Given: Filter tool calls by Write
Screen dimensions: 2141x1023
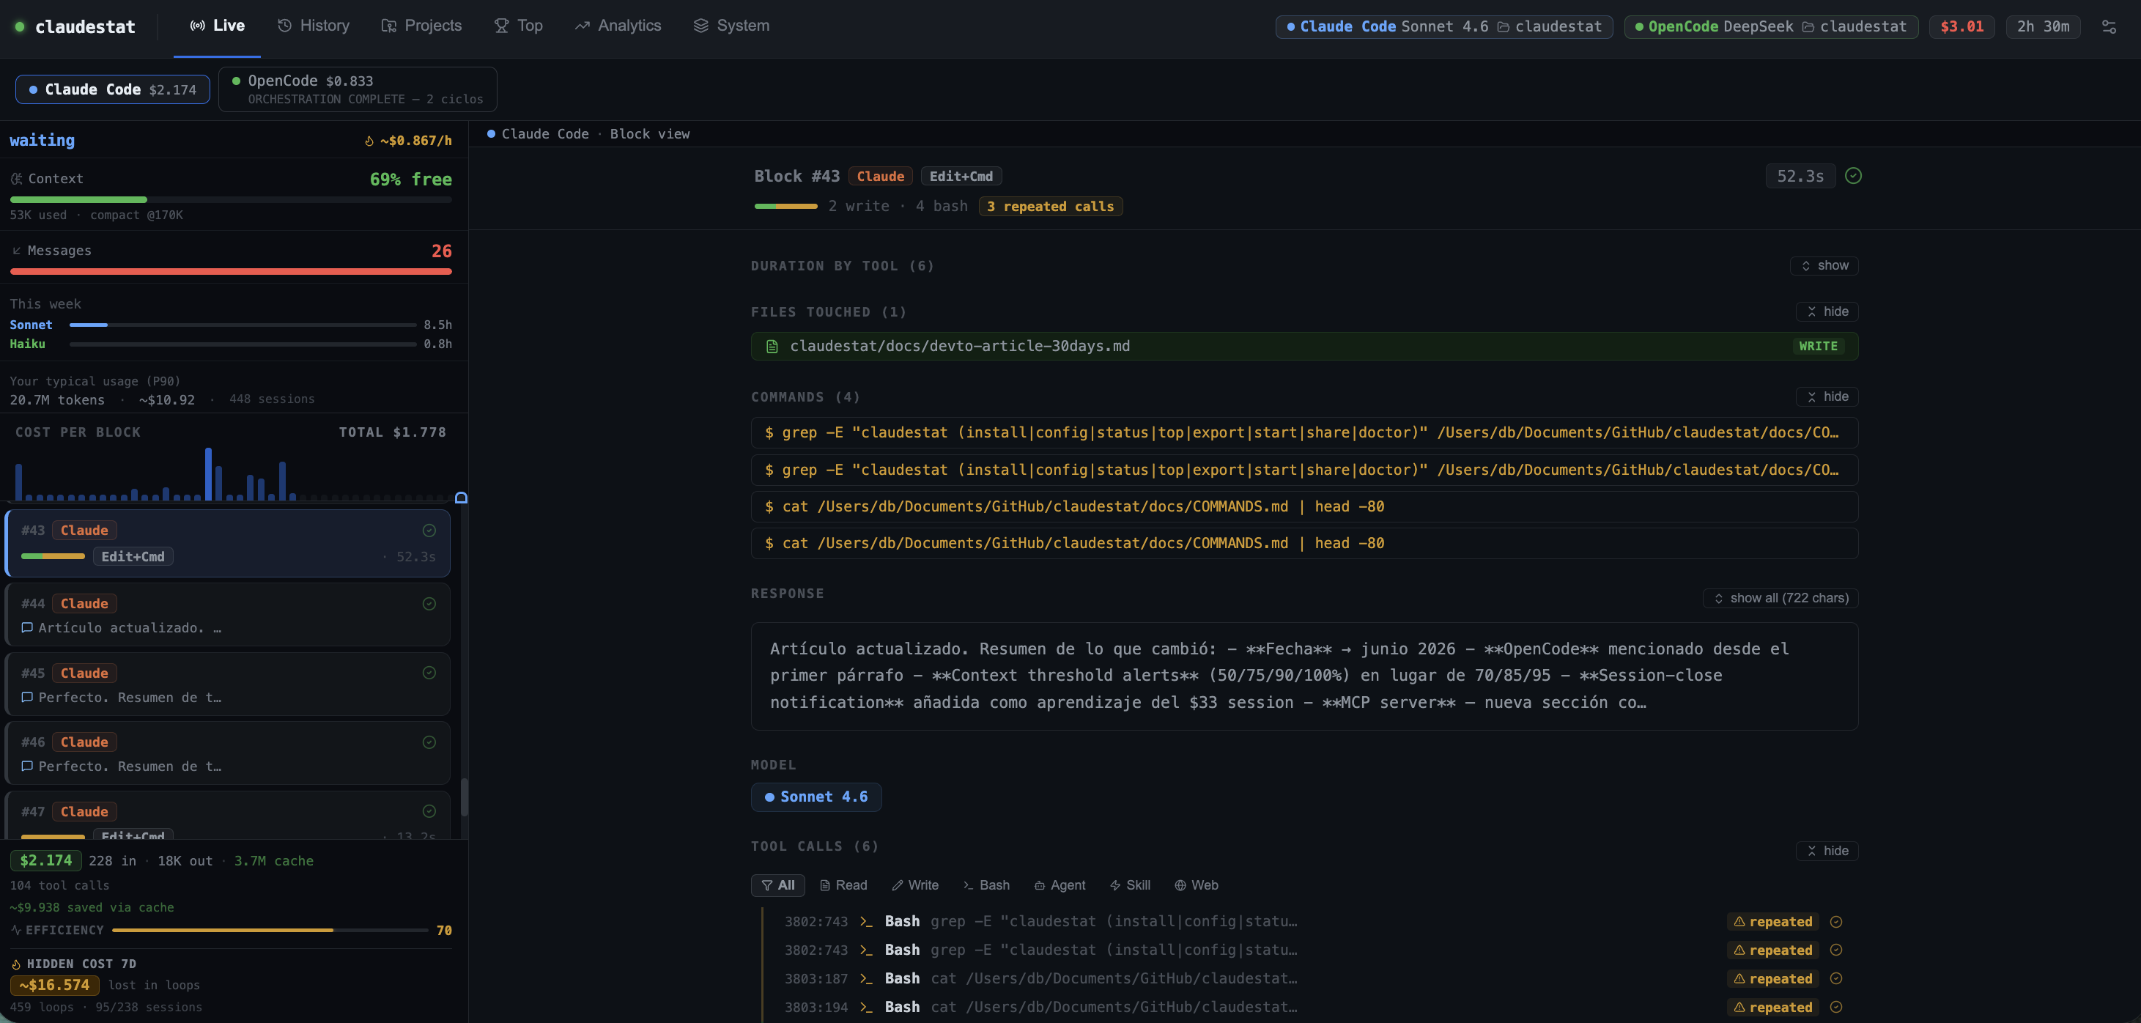Looking at the screenshot, I should 915,886.
